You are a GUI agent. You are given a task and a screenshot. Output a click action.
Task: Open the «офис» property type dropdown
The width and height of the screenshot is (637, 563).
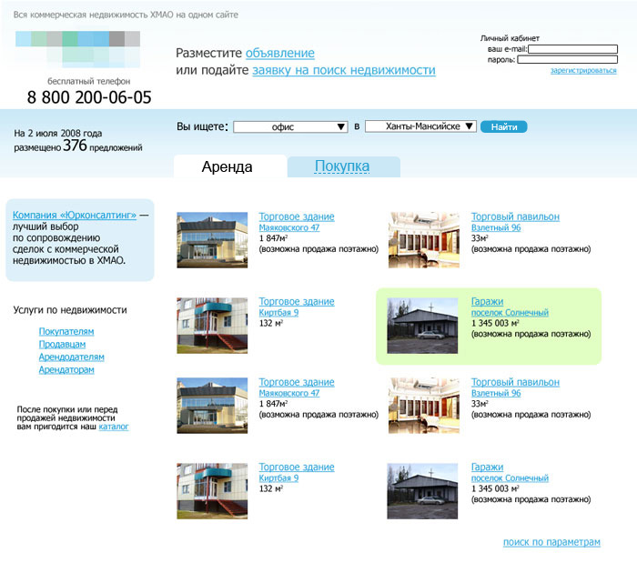pos(291,127)
